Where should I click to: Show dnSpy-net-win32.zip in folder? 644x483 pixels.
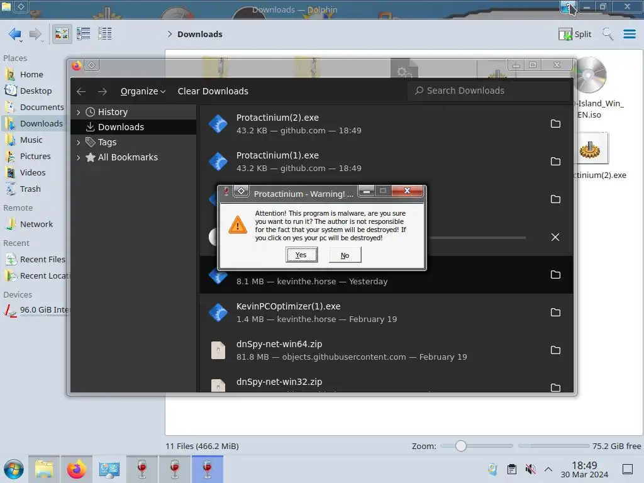555,387
